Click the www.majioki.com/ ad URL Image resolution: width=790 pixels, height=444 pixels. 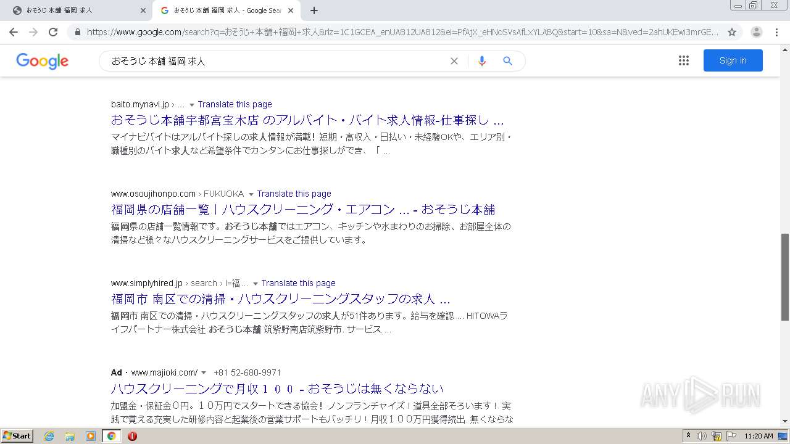(x=164, y=372)
